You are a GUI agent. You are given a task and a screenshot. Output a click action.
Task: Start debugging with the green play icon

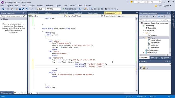coord(63,9)
